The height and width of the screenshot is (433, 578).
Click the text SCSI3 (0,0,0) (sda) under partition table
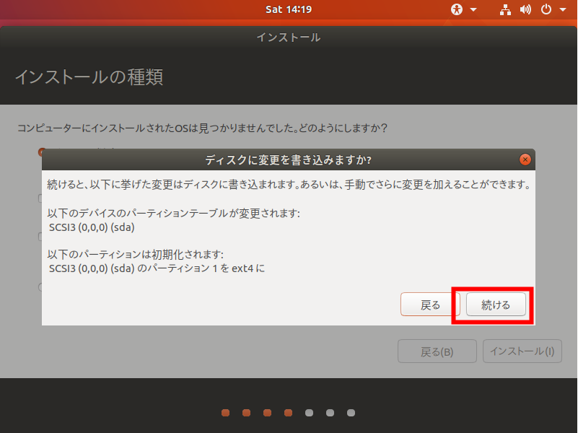[92, 227]
